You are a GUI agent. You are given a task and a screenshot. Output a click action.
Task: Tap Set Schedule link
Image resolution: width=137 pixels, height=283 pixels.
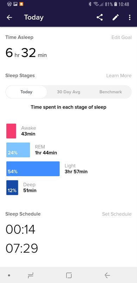coord(117,214)
